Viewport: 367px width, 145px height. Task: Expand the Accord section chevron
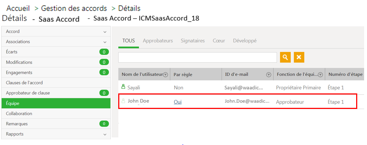pos(105,32)
